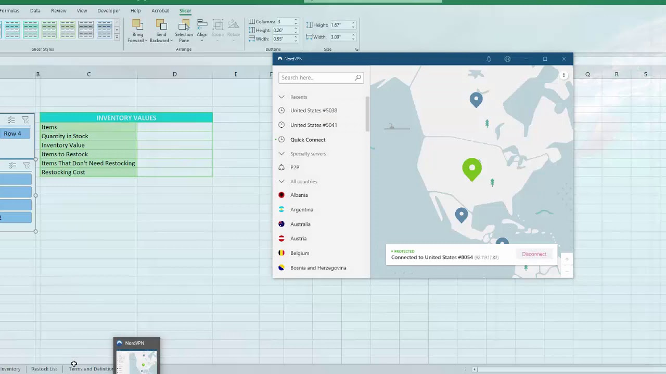This screenshot has width=666, height=374.
Task: Select the Row 4 slicer button
Action: pos(16,133)
